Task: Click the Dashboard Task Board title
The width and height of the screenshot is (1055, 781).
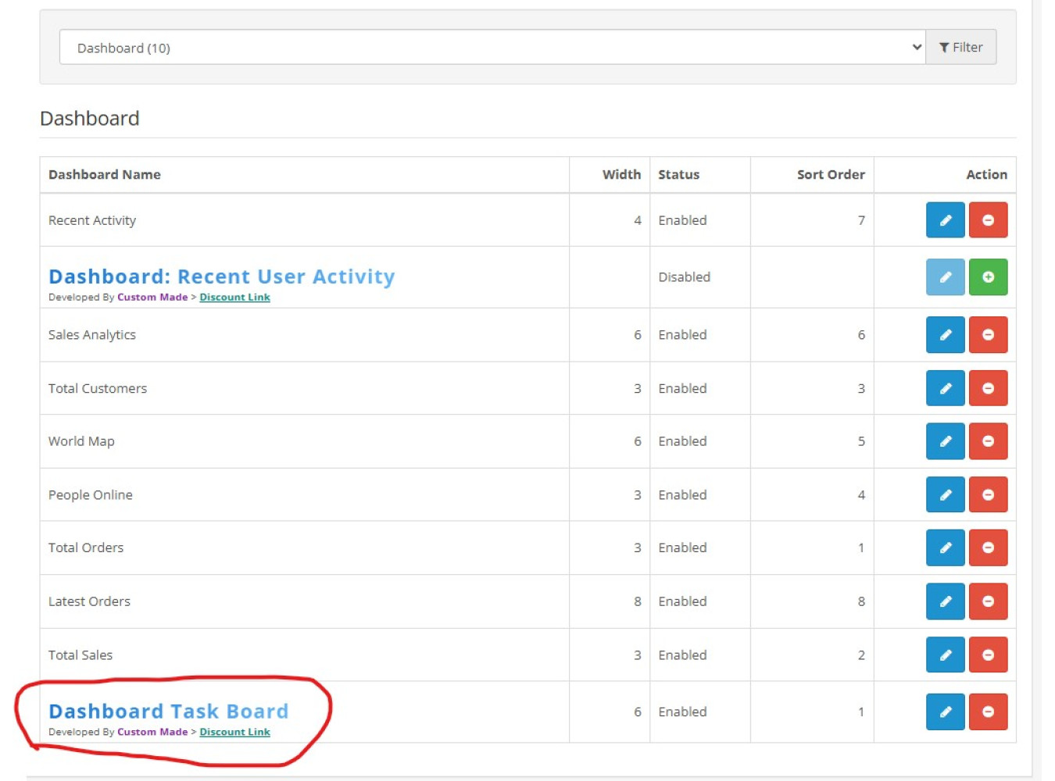Action: (x=169, y=711)
